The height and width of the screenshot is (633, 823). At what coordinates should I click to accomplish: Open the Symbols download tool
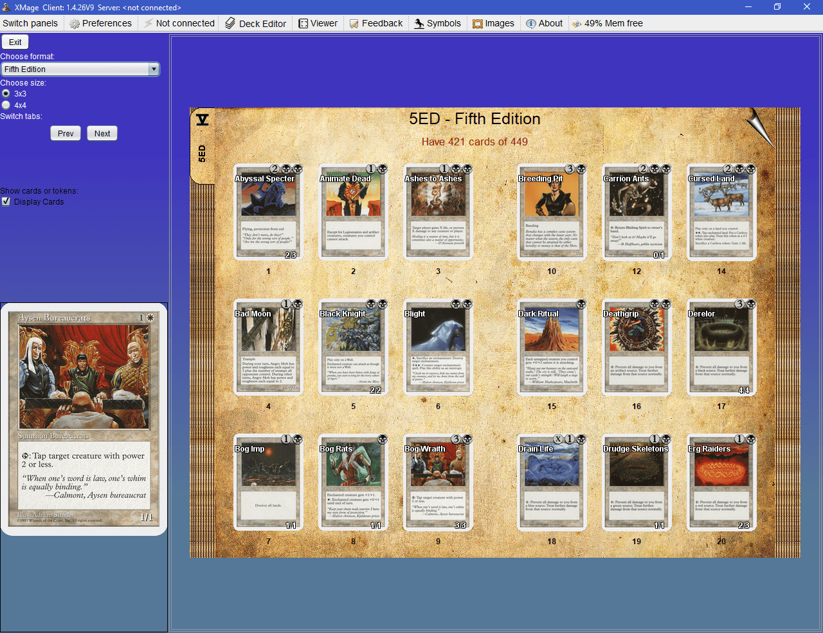click(x=437, y=23)
